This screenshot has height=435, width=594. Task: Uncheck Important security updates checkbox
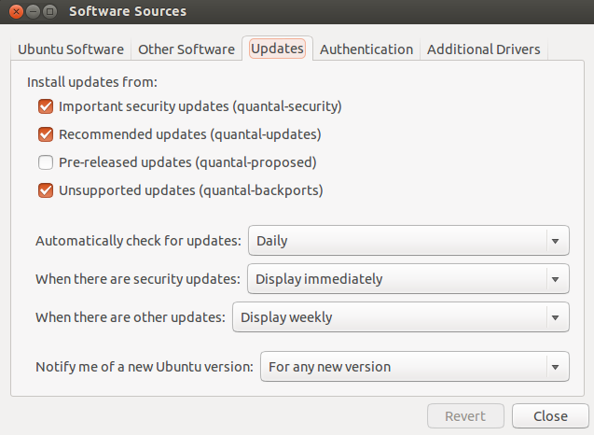point(46,106)
